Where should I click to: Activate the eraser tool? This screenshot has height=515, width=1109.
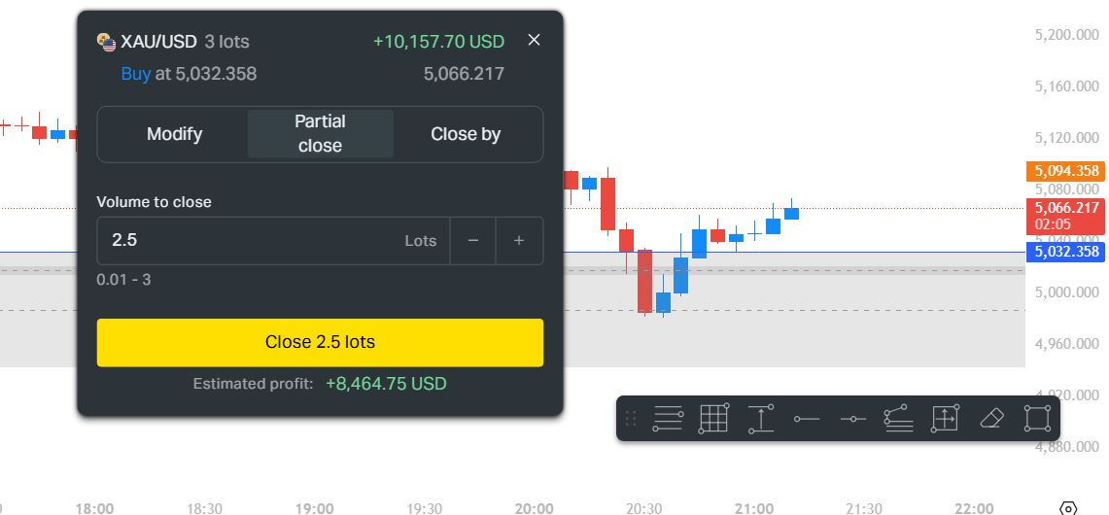991,419
